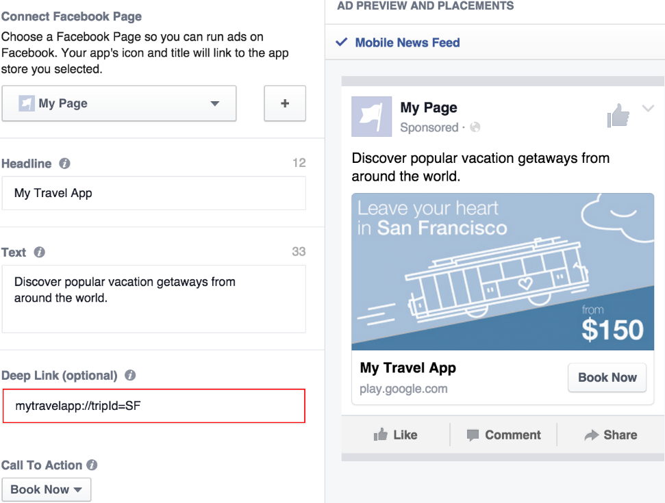
Task: Click the My Page flag avatar in preview
Action: 371,116
